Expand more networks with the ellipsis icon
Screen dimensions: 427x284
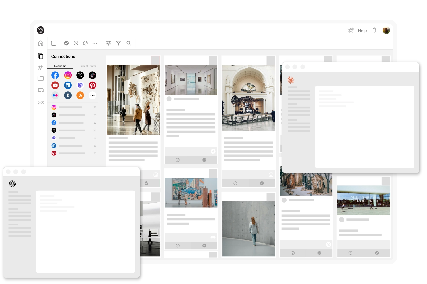(x=92, y=95)
